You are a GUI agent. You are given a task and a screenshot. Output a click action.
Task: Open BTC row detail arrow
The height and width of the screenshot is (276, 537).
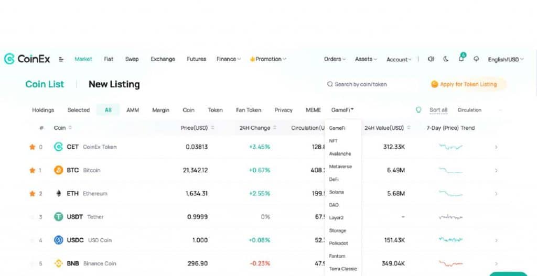click(496, 170)
